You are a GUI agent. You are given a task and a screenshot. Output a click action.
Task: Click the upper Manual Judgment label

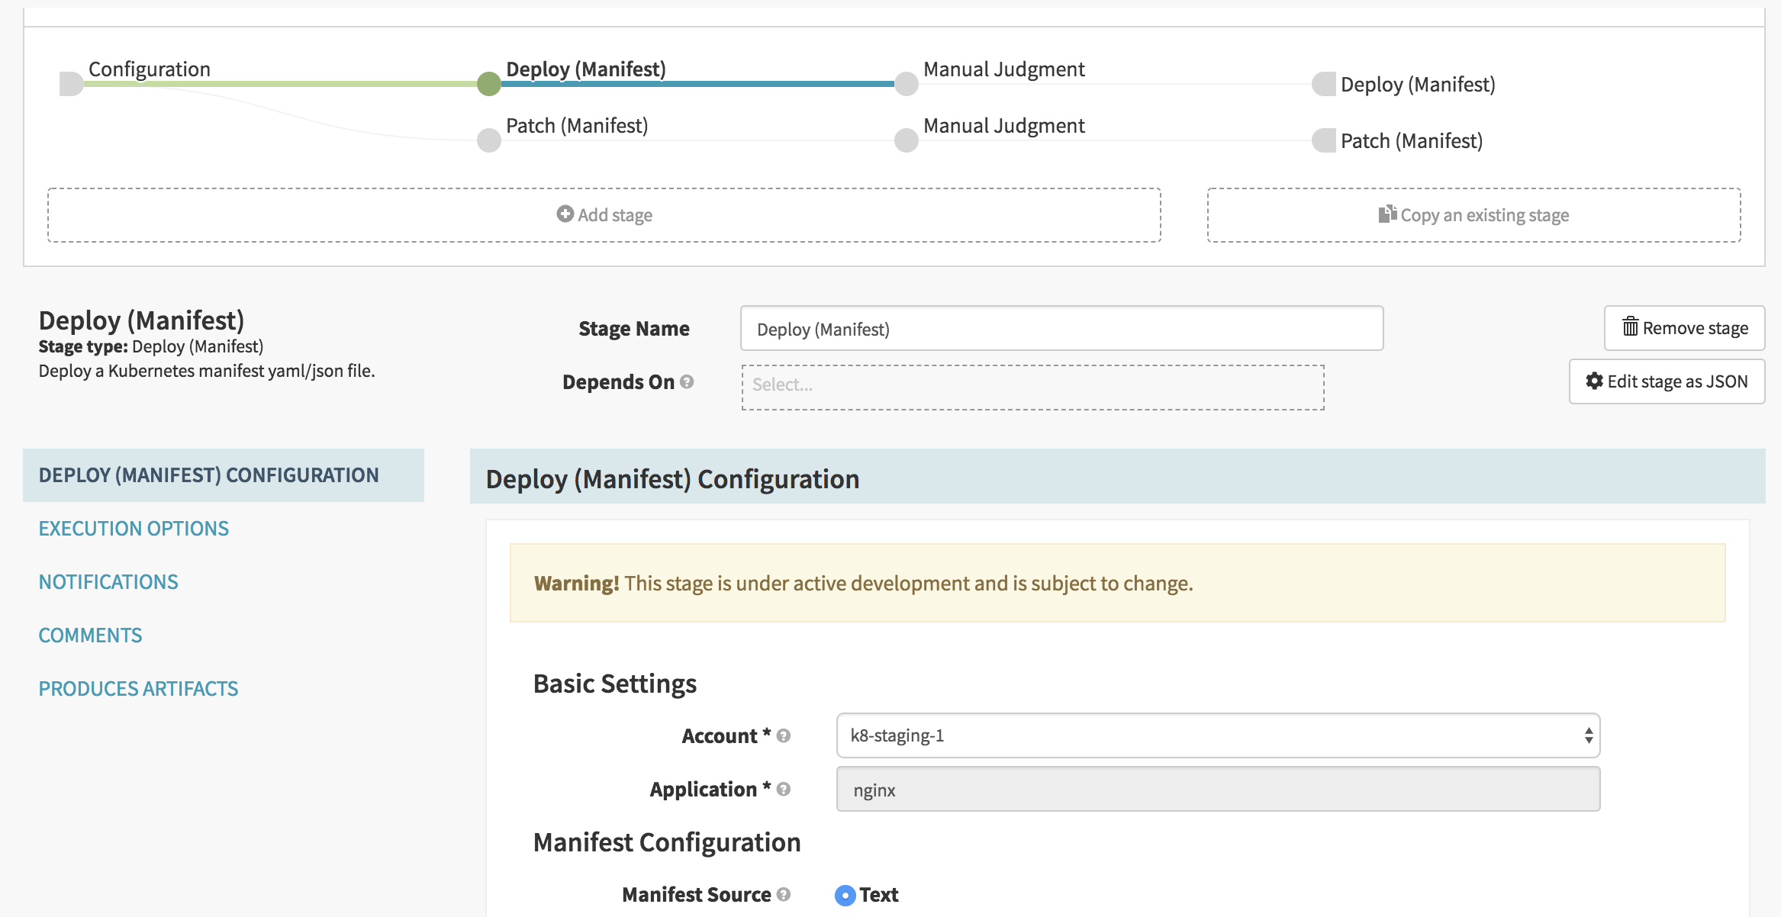coord(1004,69)
